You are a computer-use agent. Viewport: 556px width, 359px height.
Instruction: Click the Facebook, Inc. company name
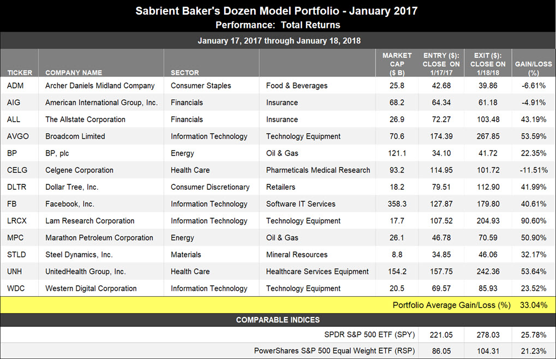coord(69,204)
